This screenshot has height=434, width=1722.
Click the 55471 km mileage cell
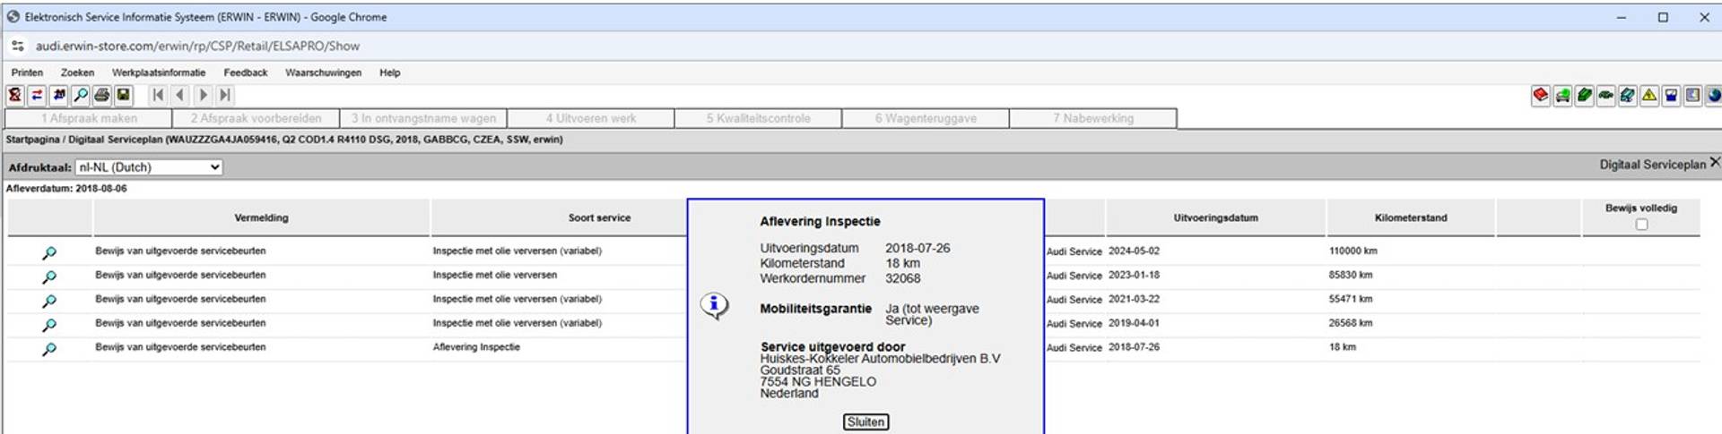pyautogui.click(x=1350, y=300)
